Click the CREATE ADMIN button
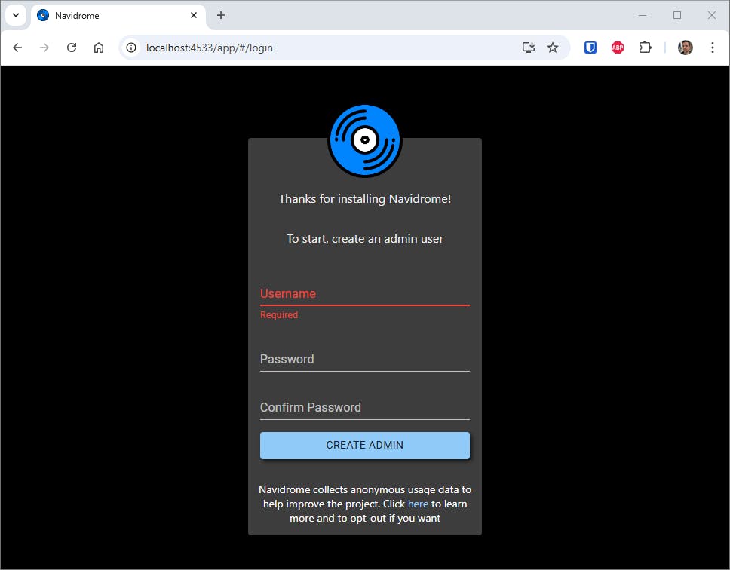730x570 pixels. 365,446
